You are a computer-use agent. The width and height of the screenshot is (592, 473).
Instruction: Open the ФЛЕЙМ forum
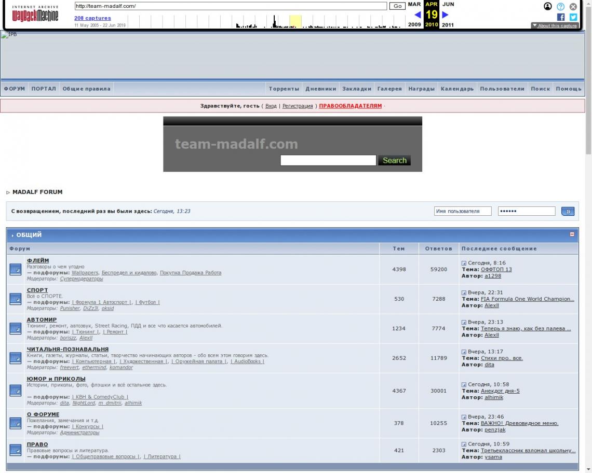(38, 260)
